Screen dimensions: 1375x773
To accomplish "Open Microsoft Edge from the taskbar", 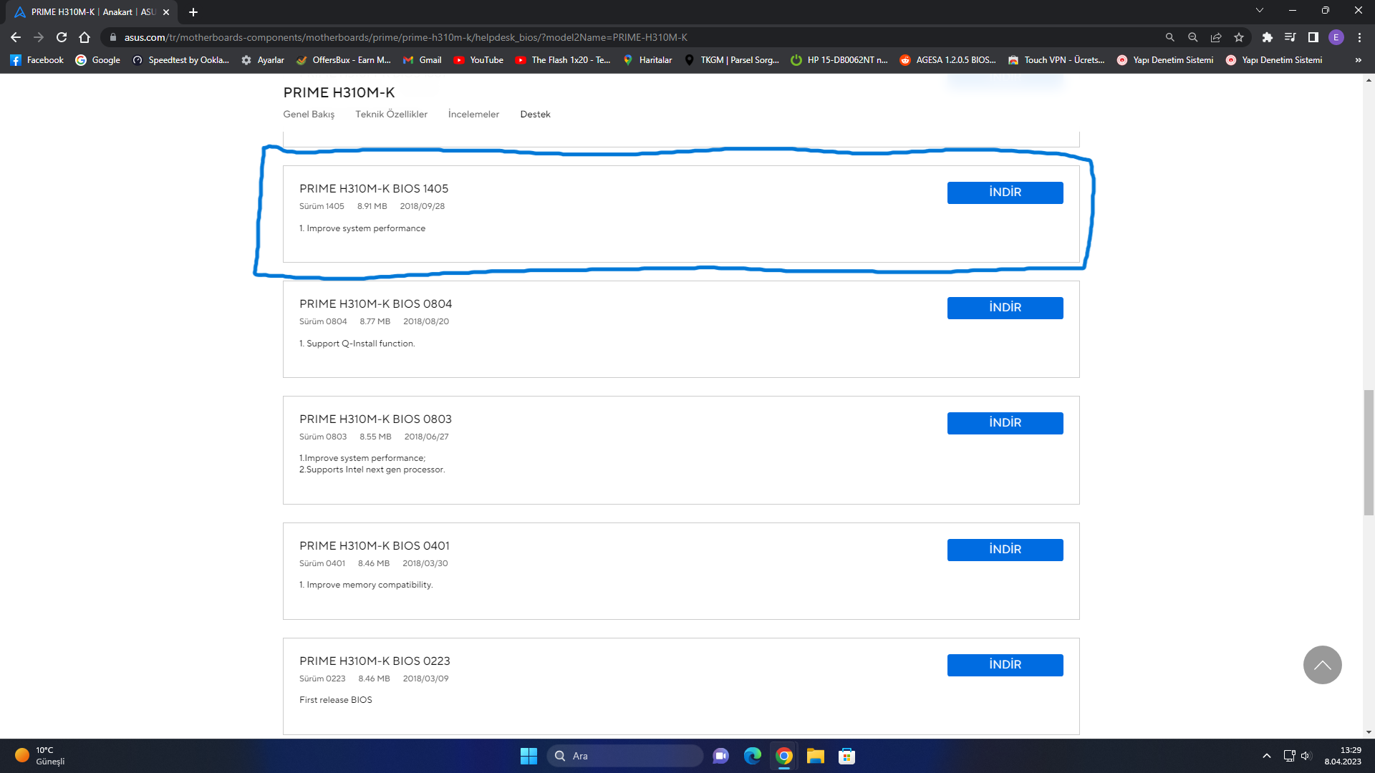I will pos(752,756).
